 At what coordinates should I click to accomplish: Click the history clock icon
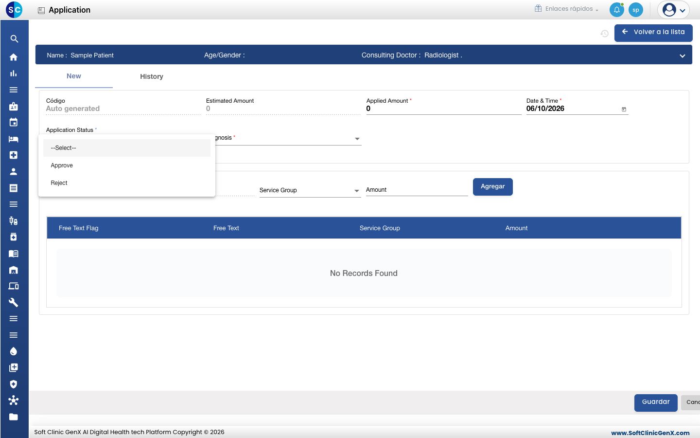point(605,34)
